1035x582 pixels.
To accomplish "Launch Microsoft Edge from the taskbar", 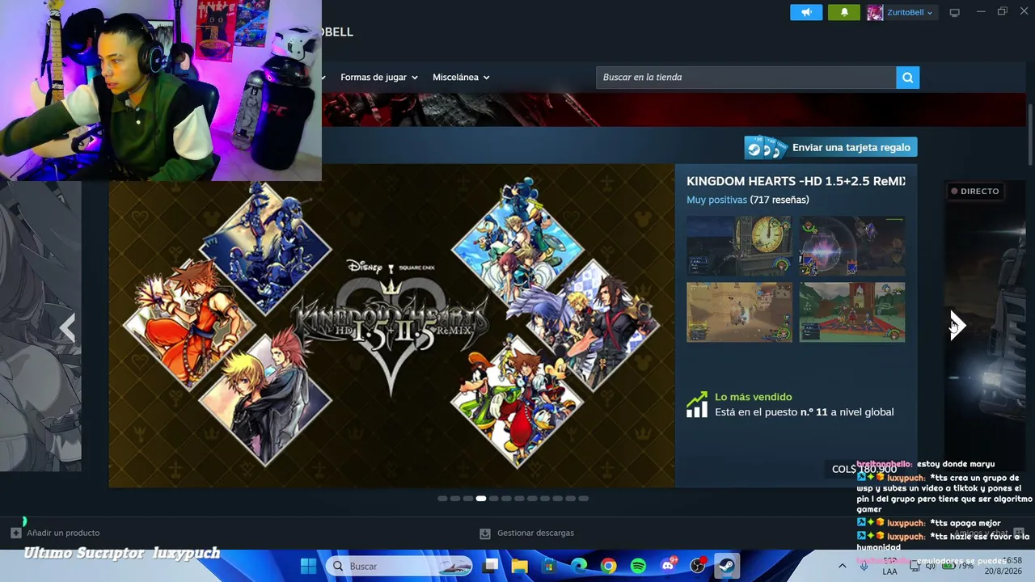I will [x=579, y=566].
